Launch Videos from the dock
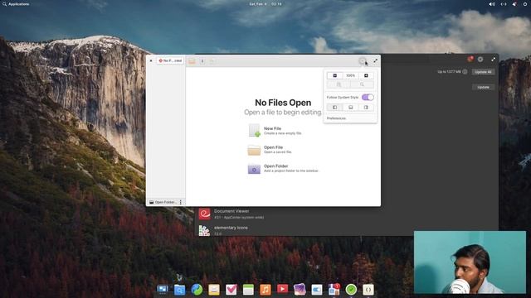Screen dimensions: 531x298 point(282,289)
